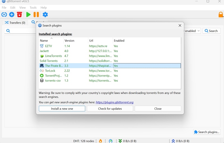This screenshot has width=224, height=143.
Task: Click the TorLock plugin icon
Action: [42, 71]
